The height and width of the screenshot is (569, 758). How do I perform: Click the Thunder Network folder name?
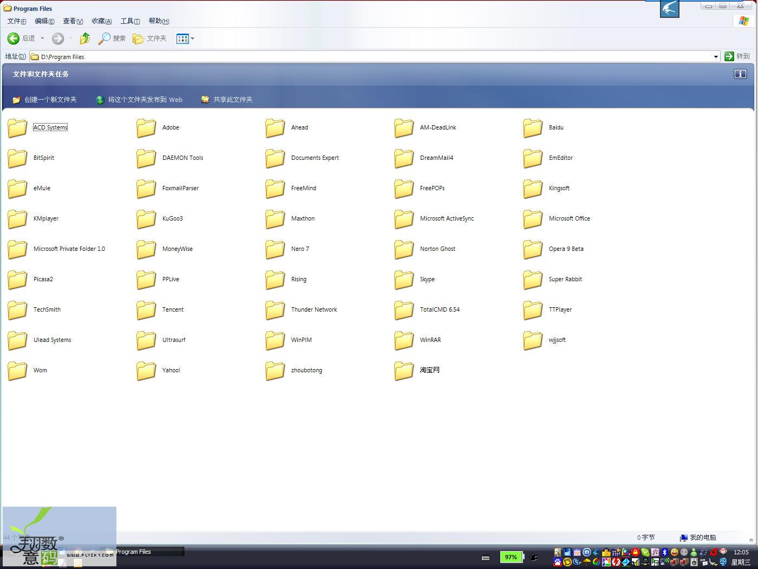tap(314, 309)
